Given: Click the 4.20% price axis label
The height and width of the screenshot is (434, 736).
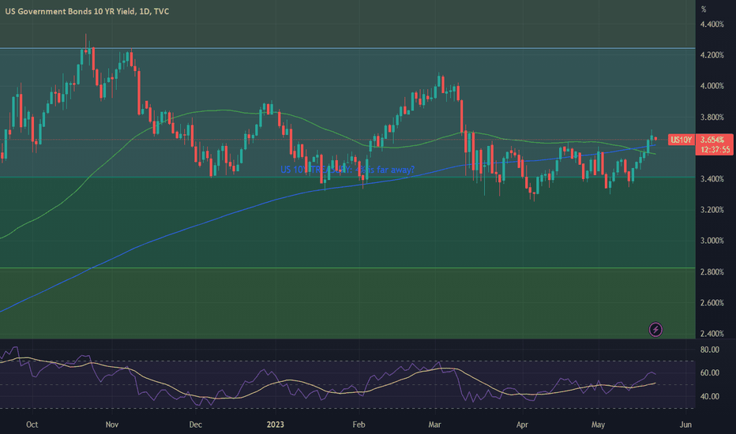Looking at the screenshot, I should coord(712,55).
